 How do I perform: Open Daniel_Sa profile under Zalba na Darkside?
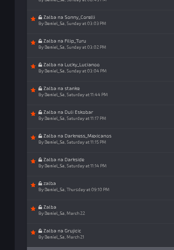click(x=54, y=166)
